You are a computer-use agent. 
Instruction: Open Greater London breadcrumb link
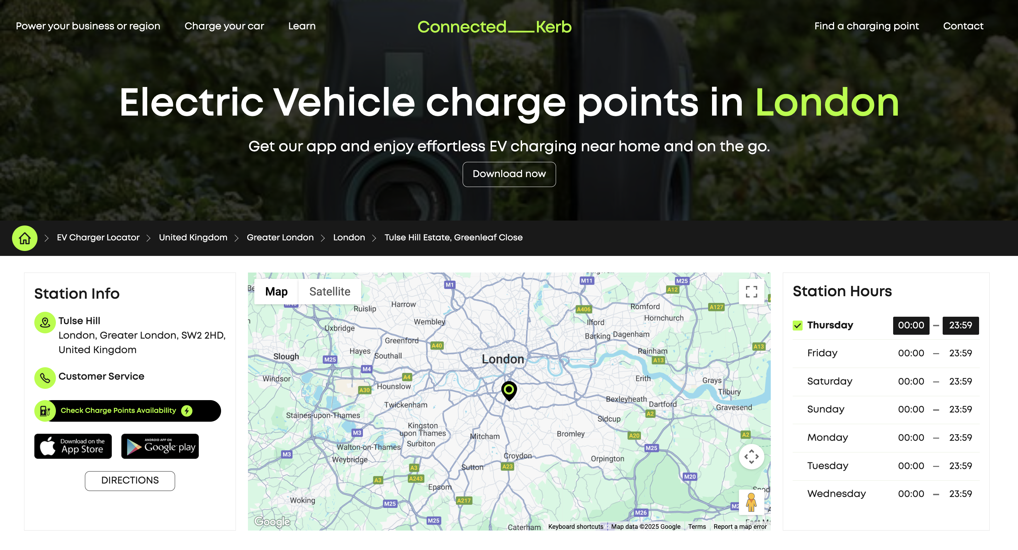pos(280,237)
